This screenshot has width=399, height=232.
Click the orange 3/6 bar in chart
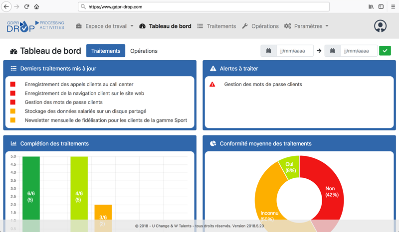(103, 217)
